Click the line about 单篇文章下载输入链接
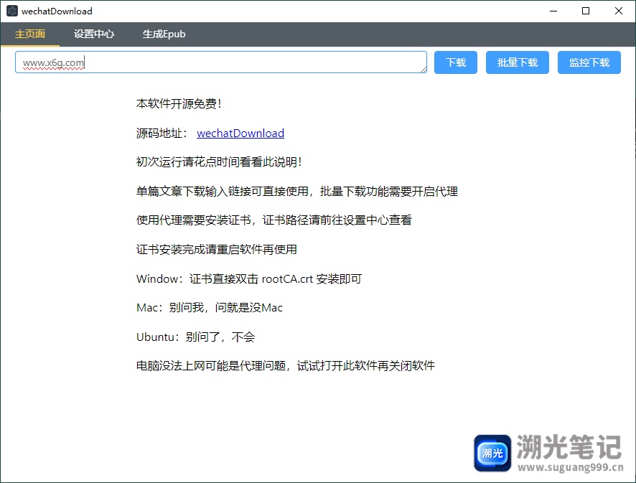 tap(297, 191)
